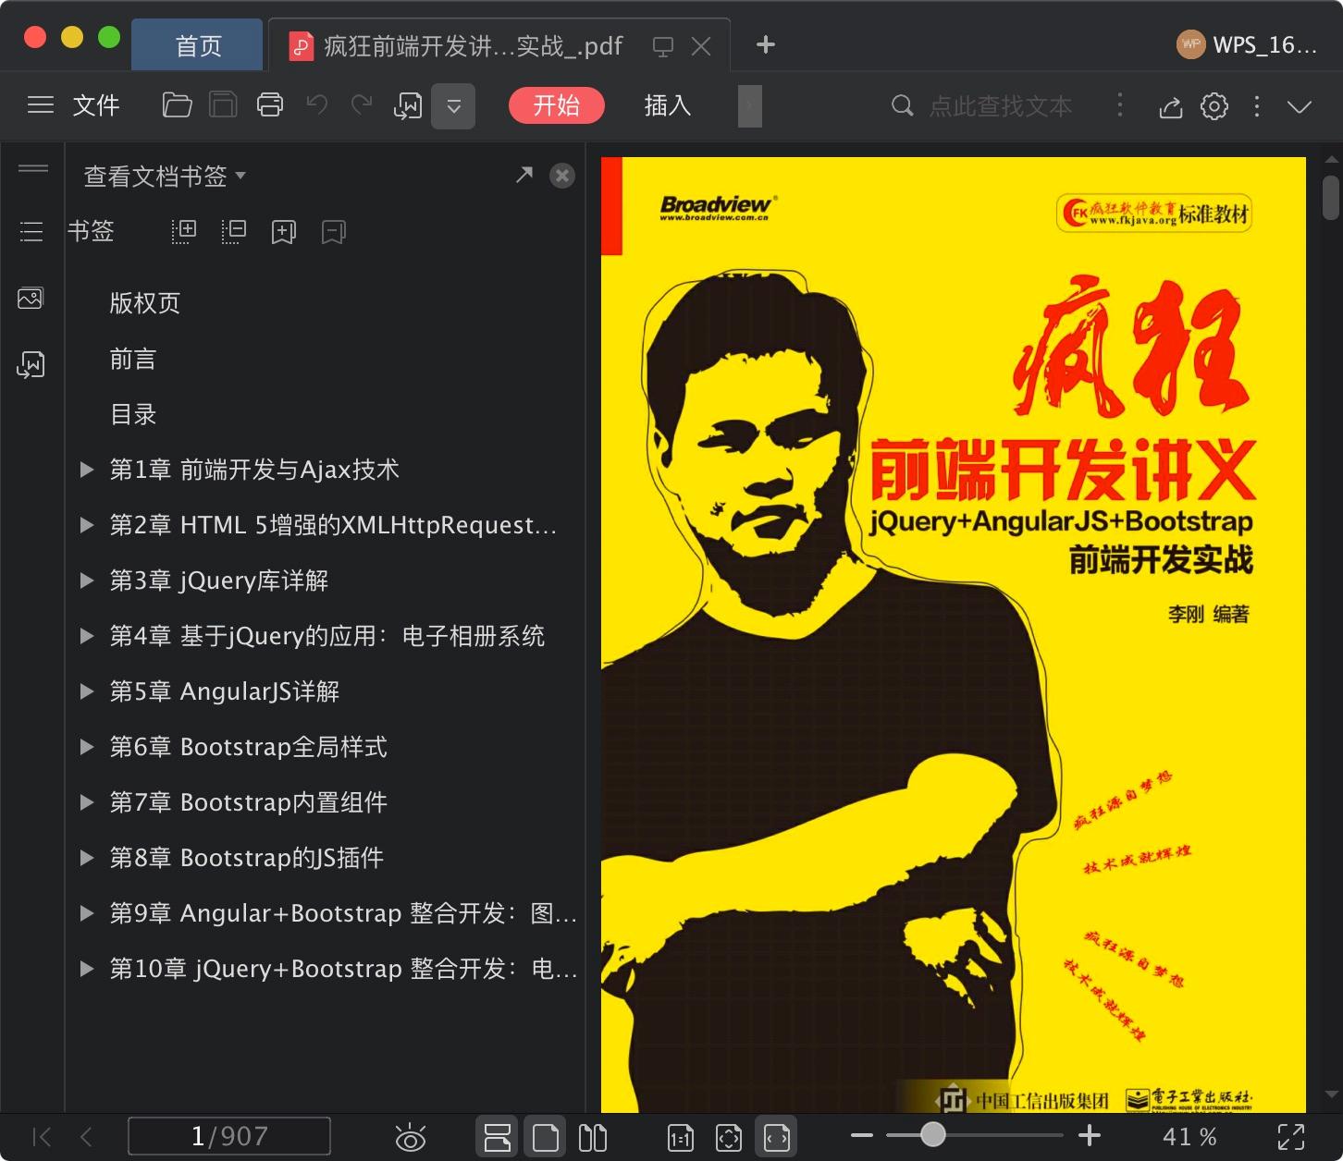
Task: Click the redo arrow icon
Action: click(362, 105)
